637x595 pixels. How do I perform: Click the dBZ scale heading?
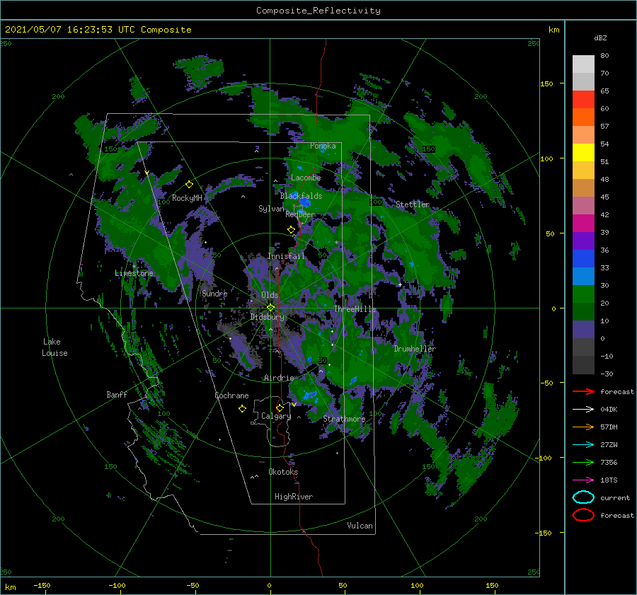tap(600, 37)
